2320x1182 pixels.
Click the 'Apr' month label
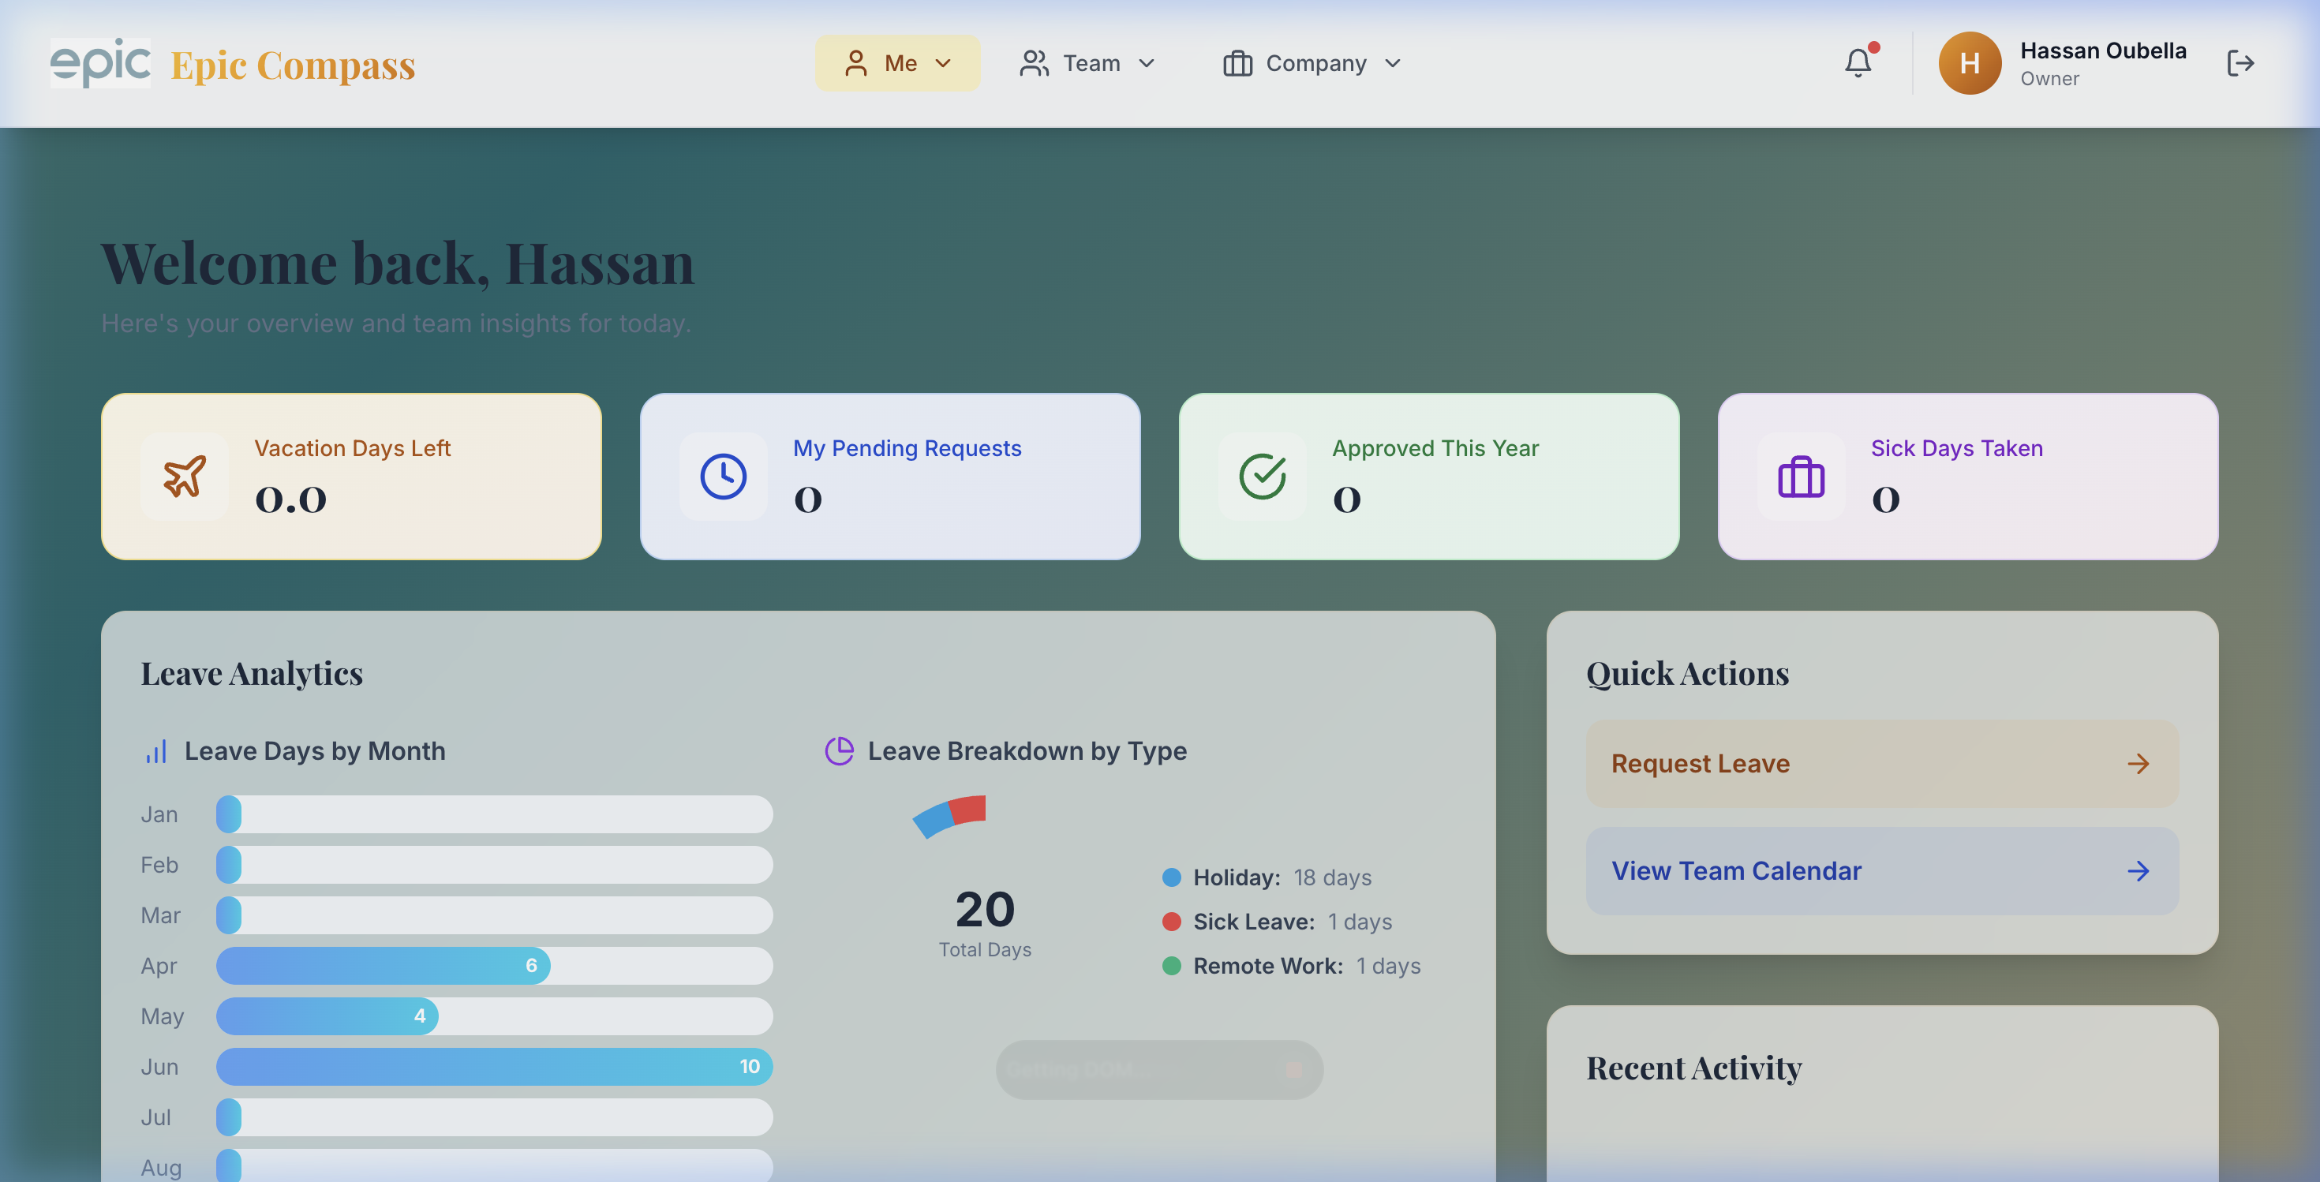coord(159,967)
